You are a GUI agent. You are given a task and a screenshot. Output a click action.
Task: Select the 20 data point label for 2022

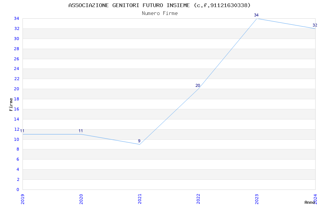197,85
